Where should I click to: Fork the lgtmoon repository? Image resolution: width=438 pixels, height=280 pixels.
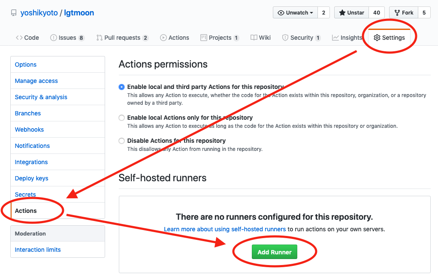tap(404, 12)
